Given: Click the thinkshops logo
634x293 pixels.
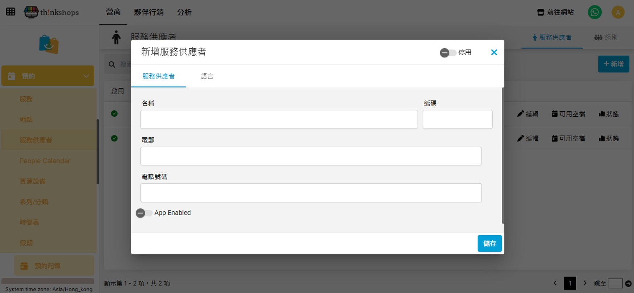Looking at the screenshot, I should [x=52, y=12].
